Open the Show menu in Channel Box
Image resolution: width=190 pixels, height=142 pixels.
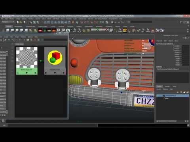[176, 41]
